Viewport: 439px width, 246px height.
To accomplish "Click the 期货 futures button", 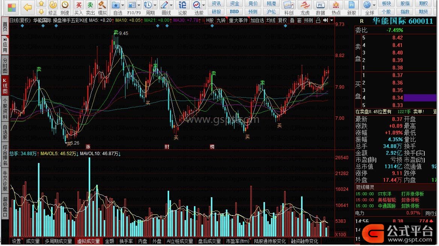I will click(x=423, y=12).
